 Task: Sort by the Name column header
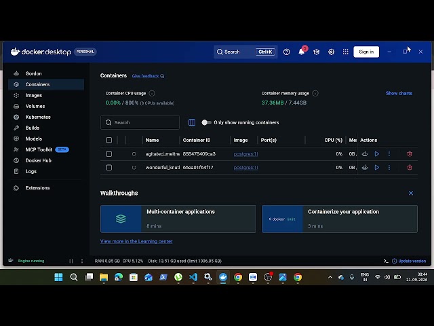coord(152,140)
